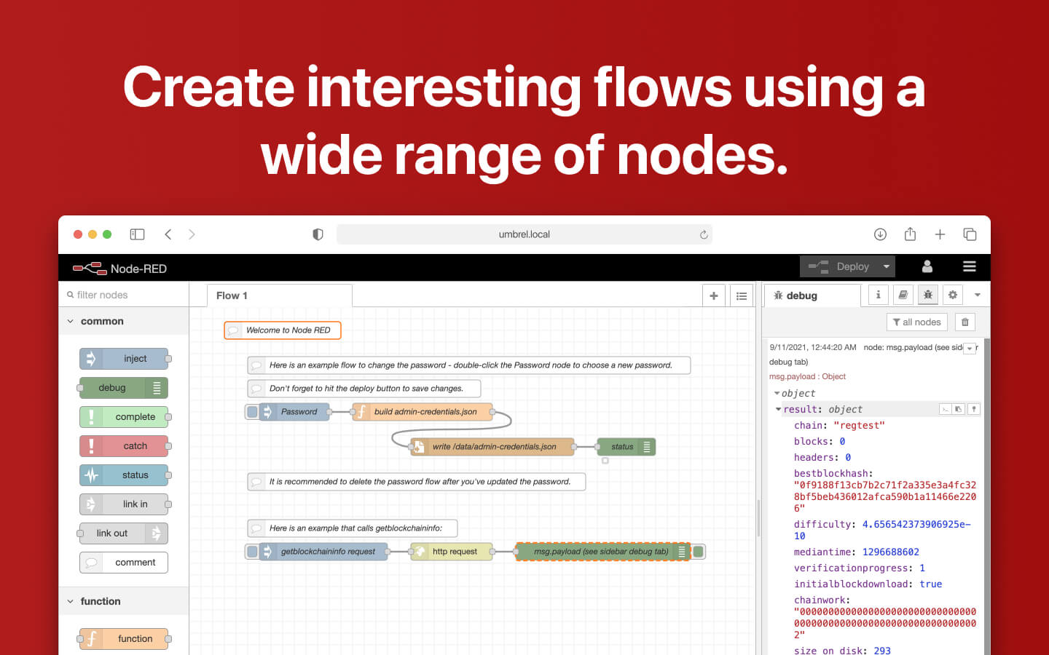
Task: Add a new flow with the plus icon
Action: pyautogui.click(x=714, y=295)
